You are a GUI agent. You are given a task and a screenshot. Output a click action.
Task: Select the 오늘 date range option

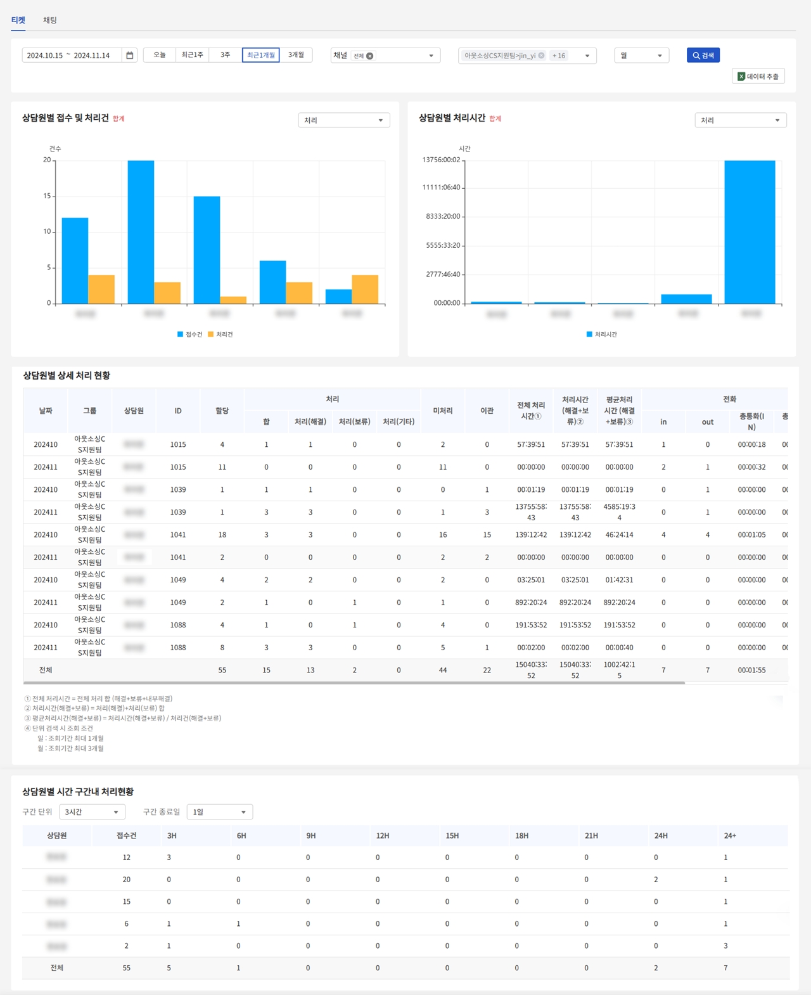[160, 55]
